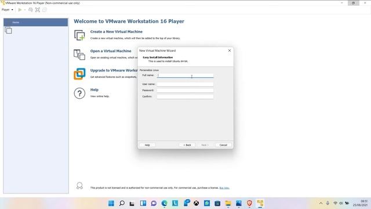Click the Send Ctrl+Alt+Del toolbar icon
The height and width of the screenshot is (209, 371).
31,10
